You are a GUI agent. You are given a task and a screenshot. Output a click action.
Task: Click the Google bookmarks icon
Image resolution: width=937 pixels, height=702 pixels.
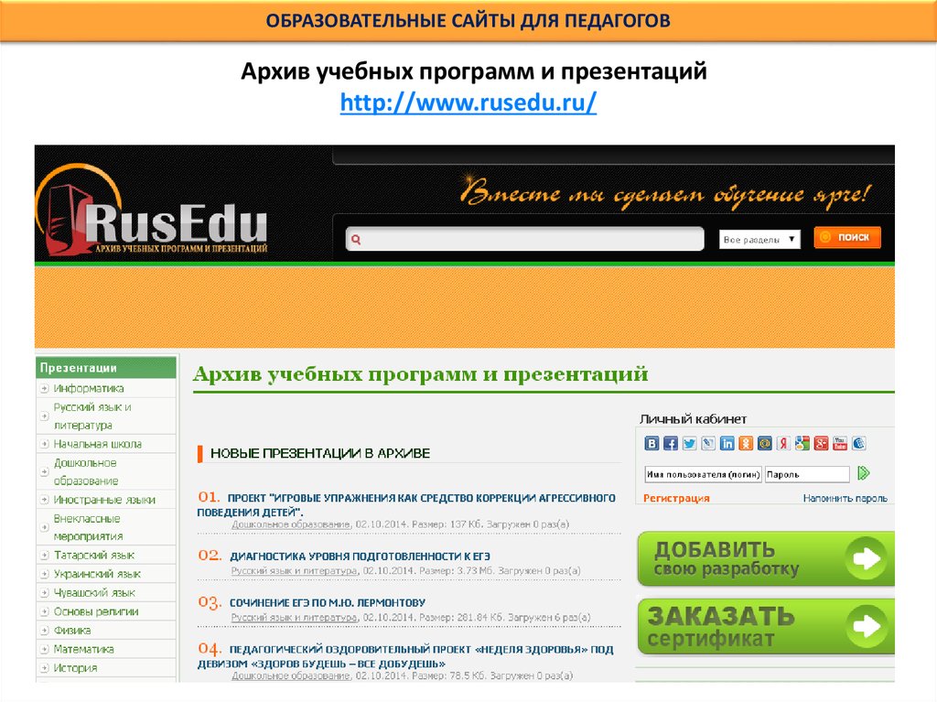click(x=802, y=443)
